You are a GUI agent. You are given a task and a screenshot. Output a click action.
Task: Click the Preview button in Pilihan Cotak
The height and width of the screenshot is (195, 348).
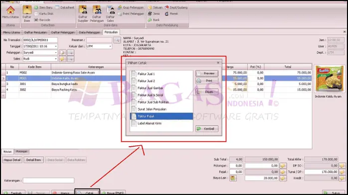(206, 73)
